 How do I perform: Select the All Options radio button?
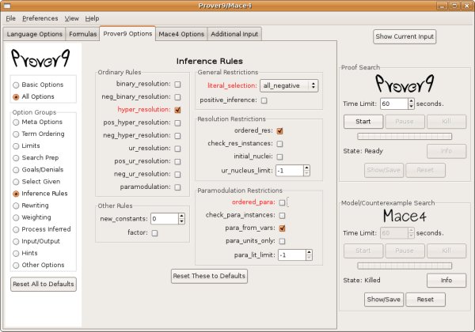(x=33, y=96)
